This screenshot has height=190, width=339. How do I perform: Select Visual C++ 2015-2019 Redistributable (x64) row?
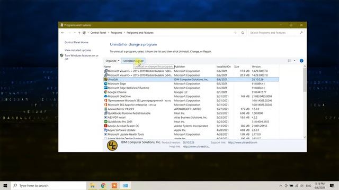[191, 75]
